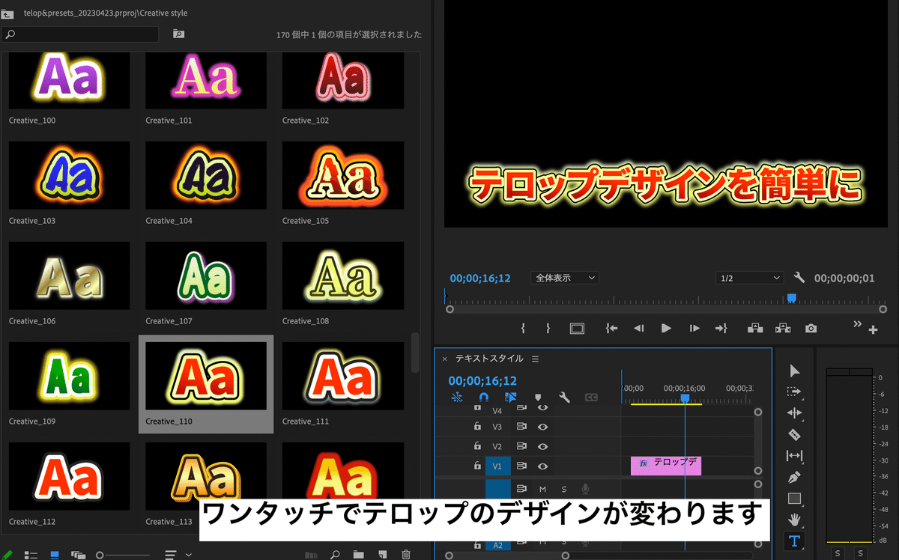Lock the V3 track
Screen dimensions: 899x560
tap(477, 427)
